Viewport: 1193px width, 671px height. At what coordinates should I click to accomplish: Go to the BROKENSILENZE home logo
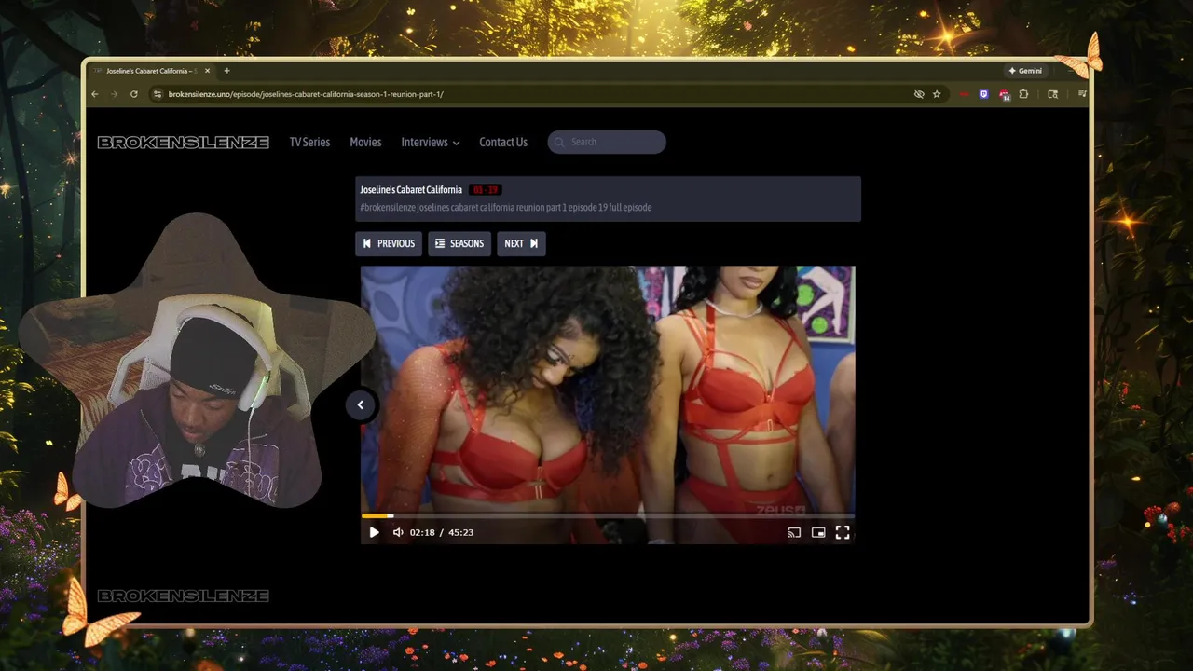(184, 143)
